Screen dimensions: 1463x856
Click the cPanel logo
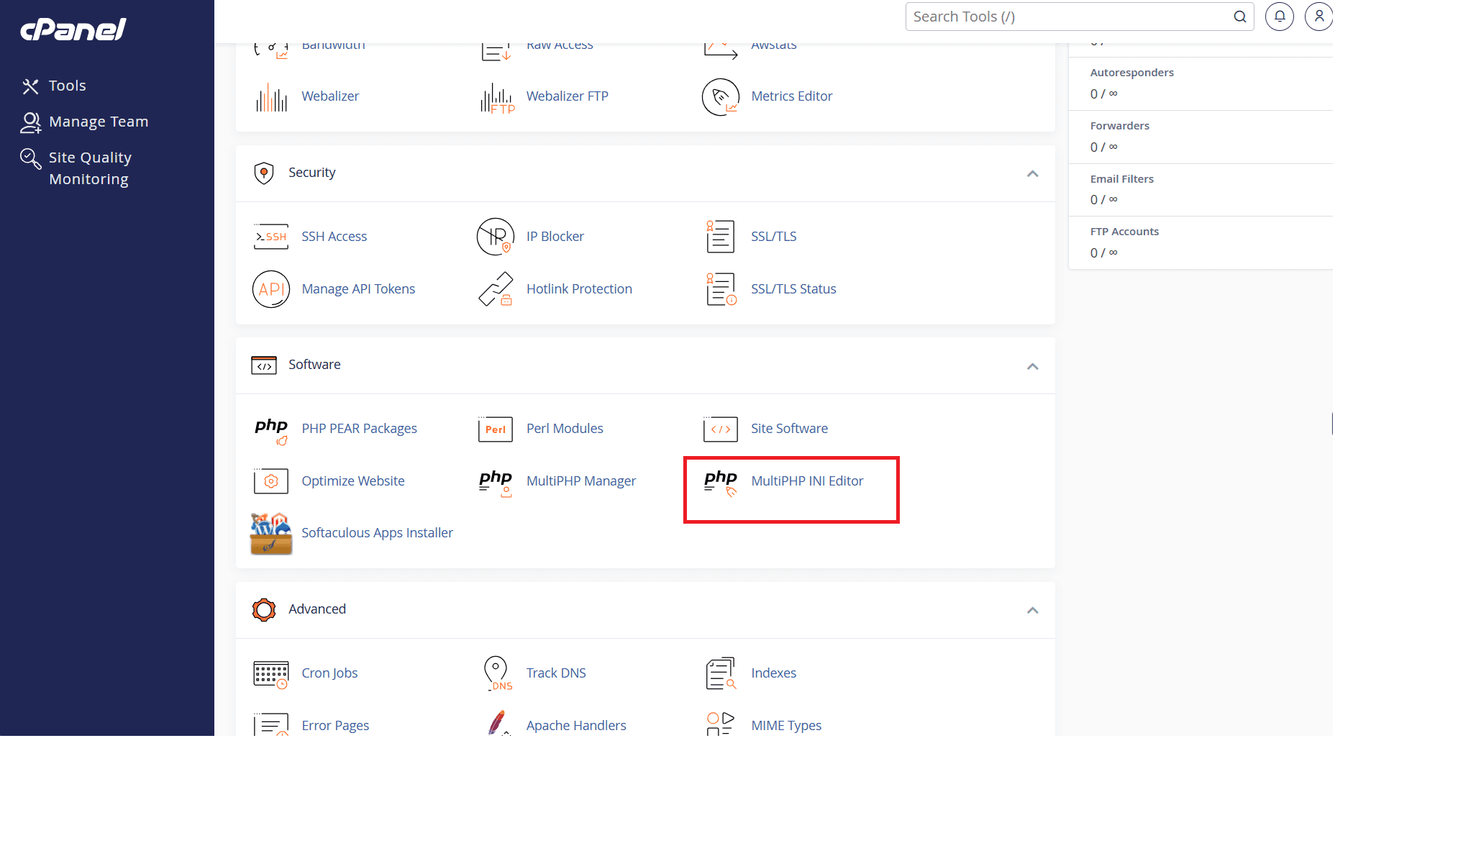pyautogui.click(x=73, y=29)
